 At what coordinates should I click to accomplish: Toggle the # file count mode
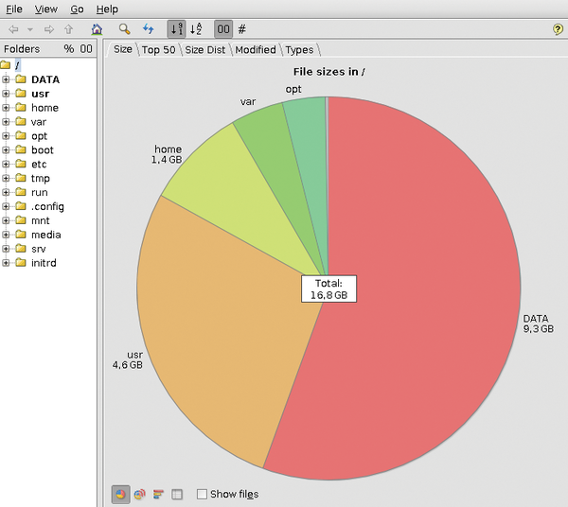pyautogui.click(x=242, y=29)
